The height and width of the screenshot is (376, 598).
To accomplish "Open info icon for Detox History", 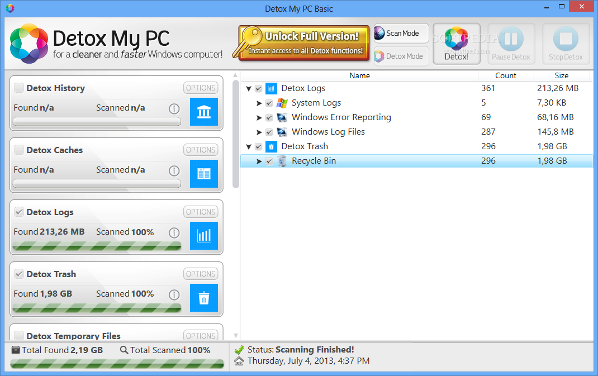I will (174, 109).
